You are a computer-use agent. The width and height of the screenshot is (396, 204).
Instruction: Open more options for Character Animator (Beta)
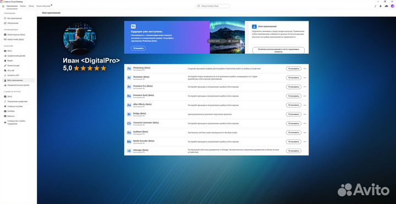pyautogui.click(x=305, y=123)
